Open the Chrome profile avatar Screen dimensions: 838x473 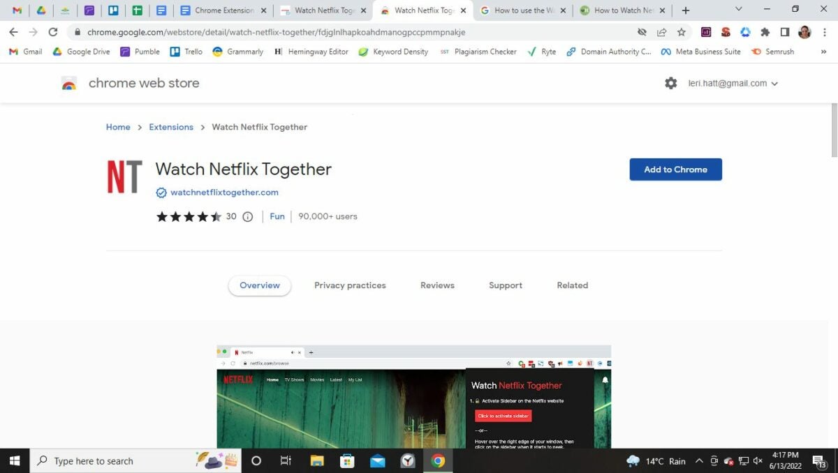point(804,32)
